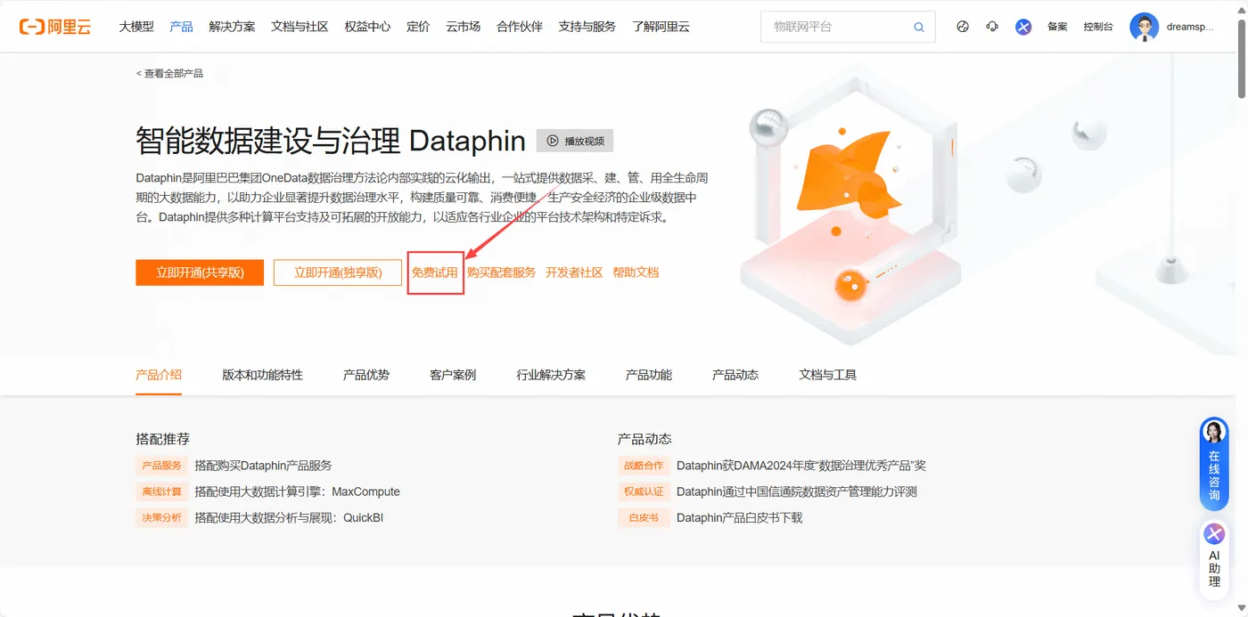Click the Alibaba Cloud logo
This screenshot has height=617, width=1248.
pyautogui.click(x=55, y=27)
